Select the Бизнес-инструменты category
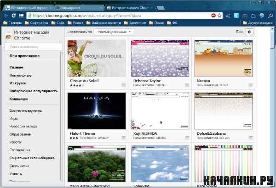Viewport: 276px width, 188px height. (26, 111)
